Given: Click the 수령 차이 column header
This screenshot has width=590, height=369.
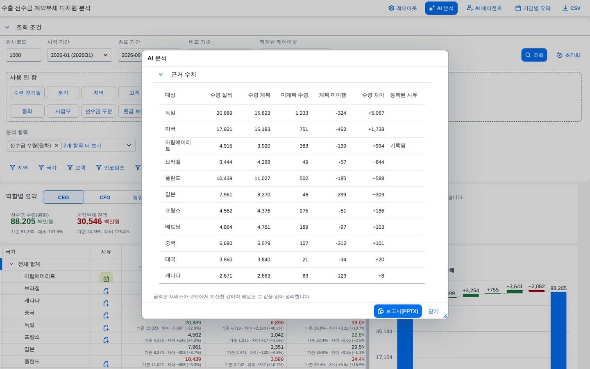Looking at the screenshot, I should pyautogui.click(x=373, y=95).
